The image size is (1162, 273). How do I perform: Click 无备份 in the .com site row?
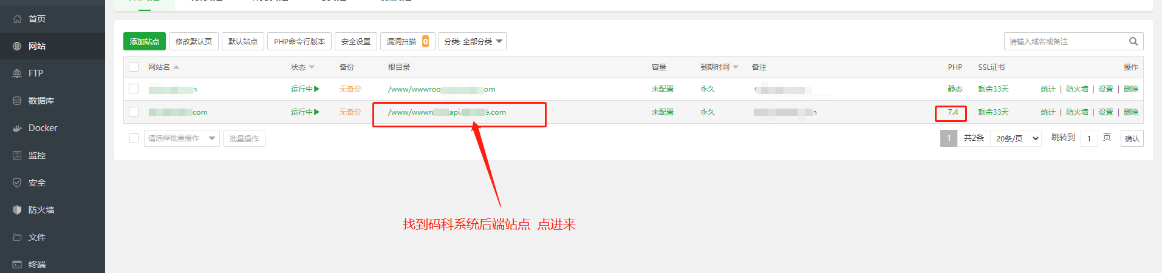[x=350, y=112]
